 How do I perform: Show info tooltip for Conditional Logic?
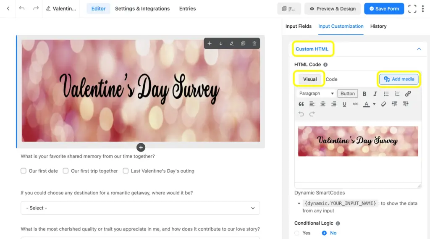coord(338,223)
